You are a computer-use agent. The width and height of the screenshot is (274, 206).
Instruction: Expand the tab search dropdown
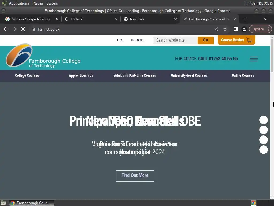[x=266, y=19]
